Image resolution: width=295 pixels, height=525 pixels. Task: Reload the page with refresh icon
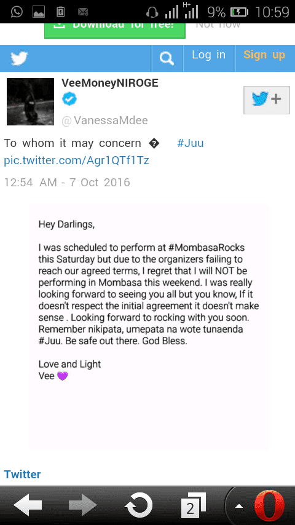click(x=138, y=505)
